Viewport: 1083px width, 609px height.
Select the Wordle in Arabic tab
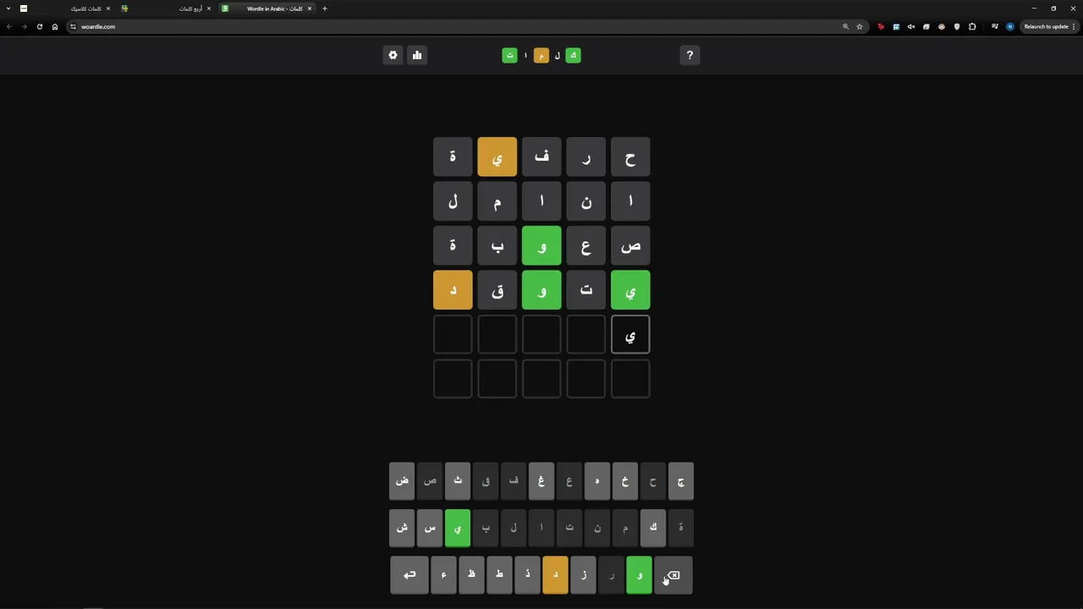coord(267,8)
